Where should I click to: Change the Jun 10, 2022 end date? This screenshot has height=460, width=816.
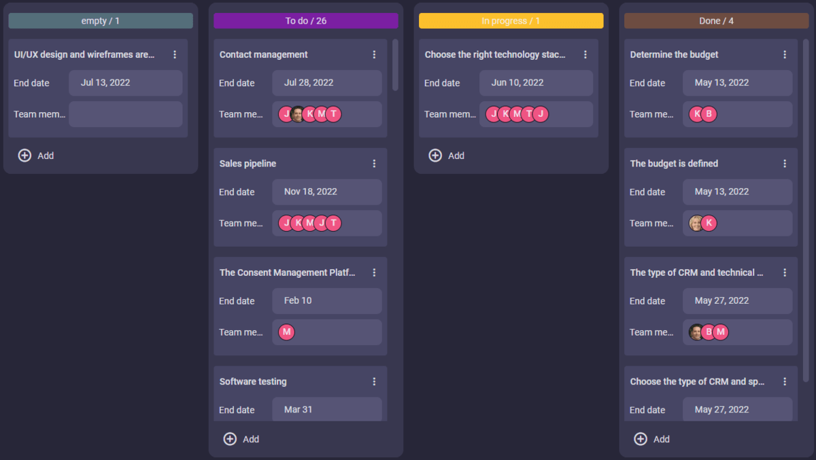click(x=535, y=83)
